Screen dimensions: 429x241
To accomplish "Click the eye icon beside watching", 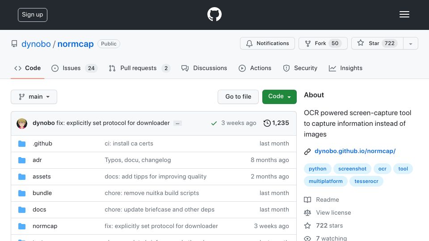I will pyautogui.click(x=307, y=238).
